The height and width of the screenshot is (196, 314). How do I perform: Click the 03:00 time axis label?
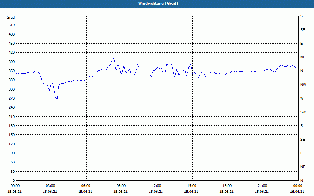click(51, 186)
